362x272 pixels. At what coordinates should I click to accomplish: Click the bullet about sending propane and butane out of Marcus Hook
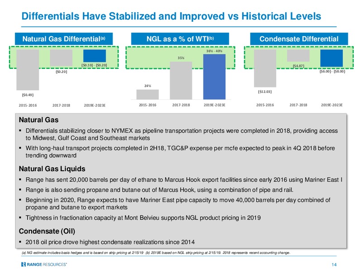click(159, 190)
